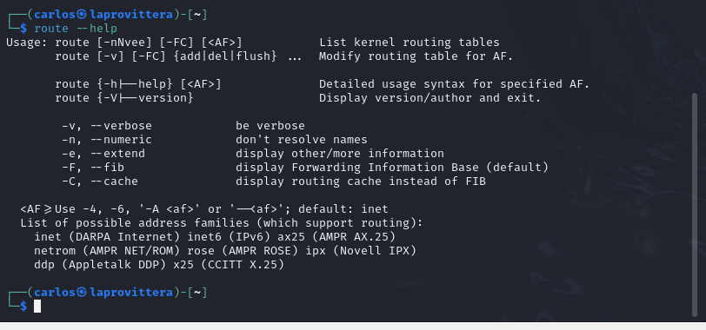Click the skull icon in the top prompt
The image size is (706, 330).
(x=82, y=15)
